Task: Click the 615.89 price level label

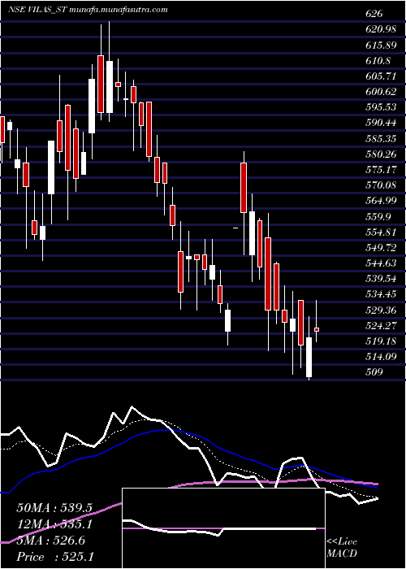Action: [381, 45]
